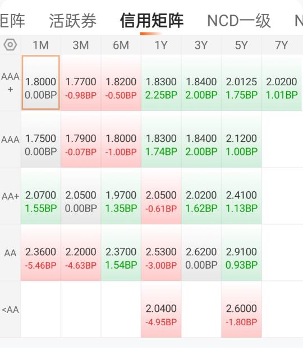
Task: Select AA+ 1Y cell 2.0500 -0.61BP
Action: [161, 196]
